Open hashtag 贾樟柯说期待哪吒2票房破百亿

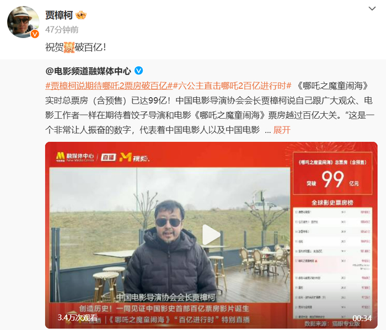pos(109,86)
